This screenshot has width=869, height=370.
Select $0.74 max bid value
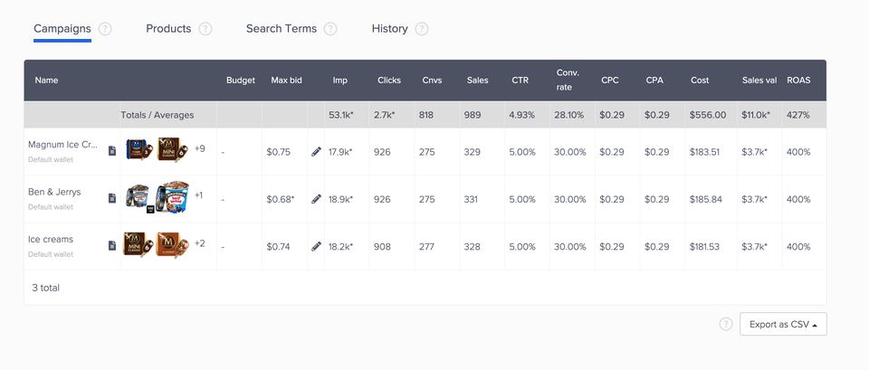[x=278, y=247]
